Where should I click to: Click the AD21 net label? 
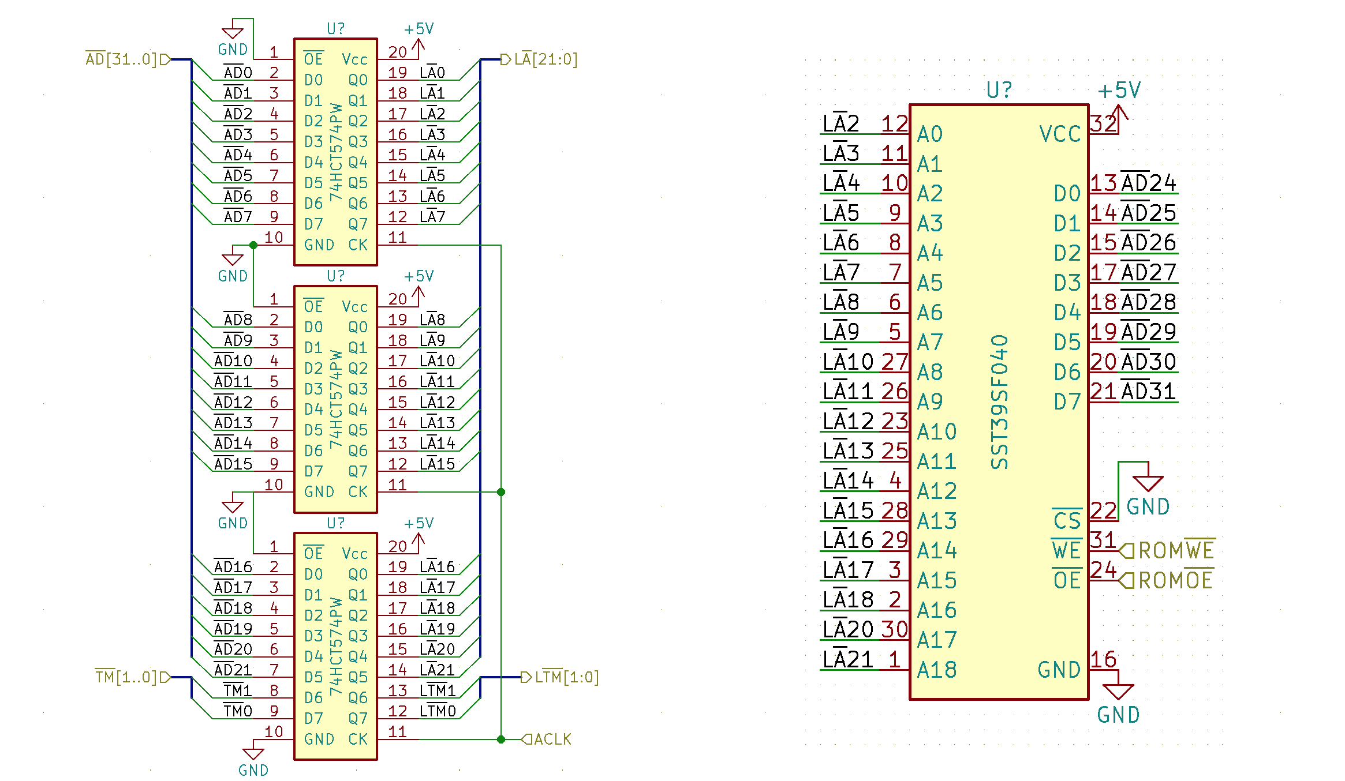233,669
